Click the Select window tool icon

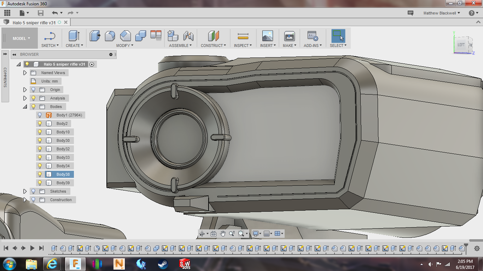click(338, 36)
